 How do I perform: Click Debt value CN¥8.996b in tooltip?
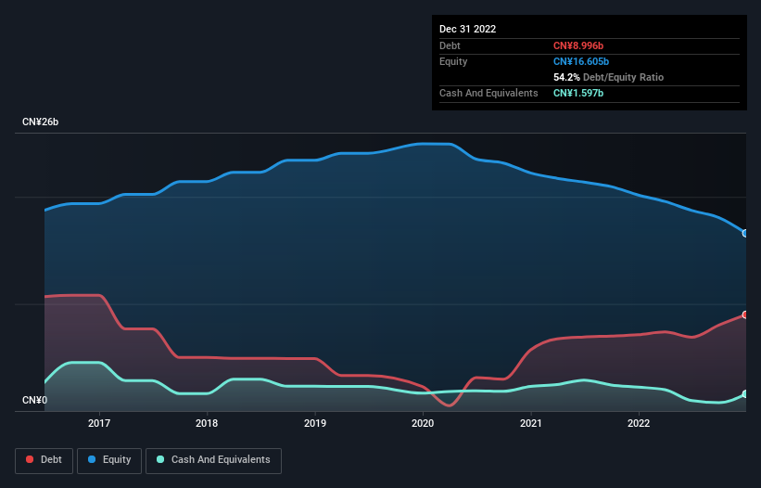(578, 45)
